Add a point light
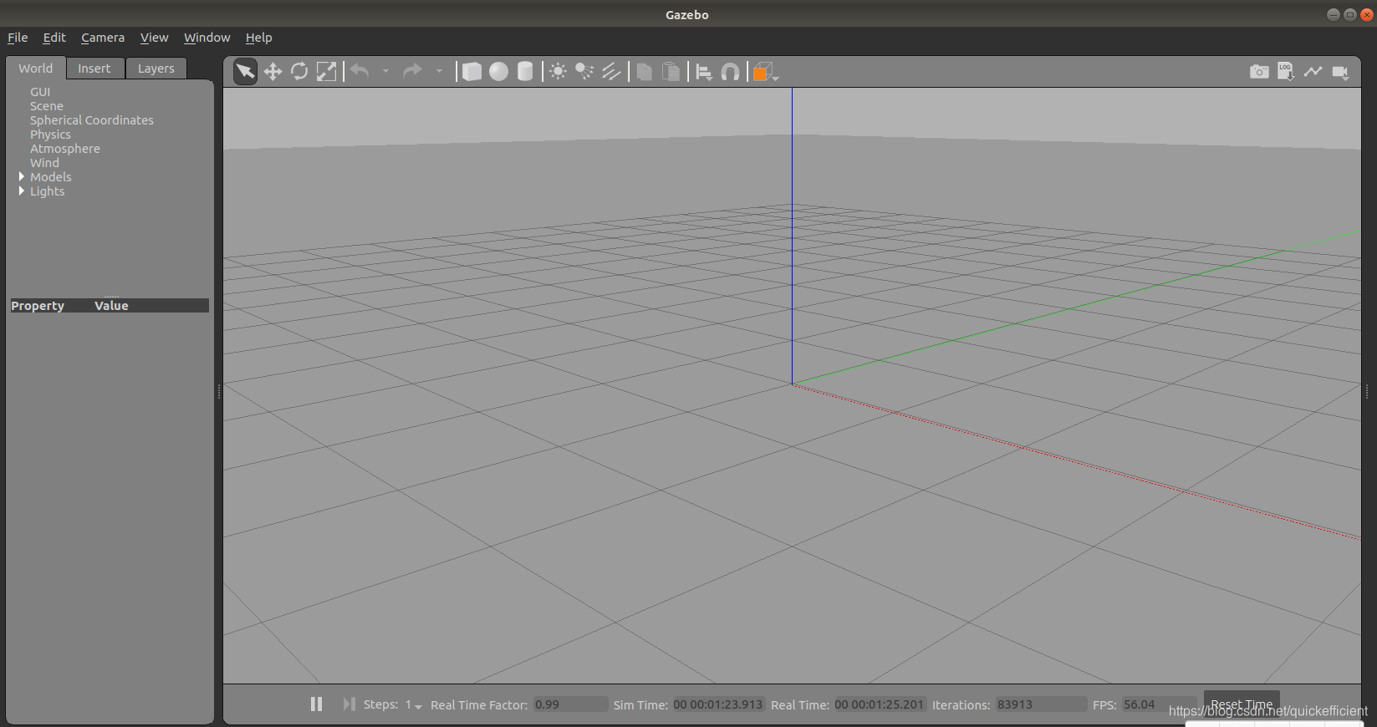The height and width of the screenshot is (727, 1377). [558, 72]
